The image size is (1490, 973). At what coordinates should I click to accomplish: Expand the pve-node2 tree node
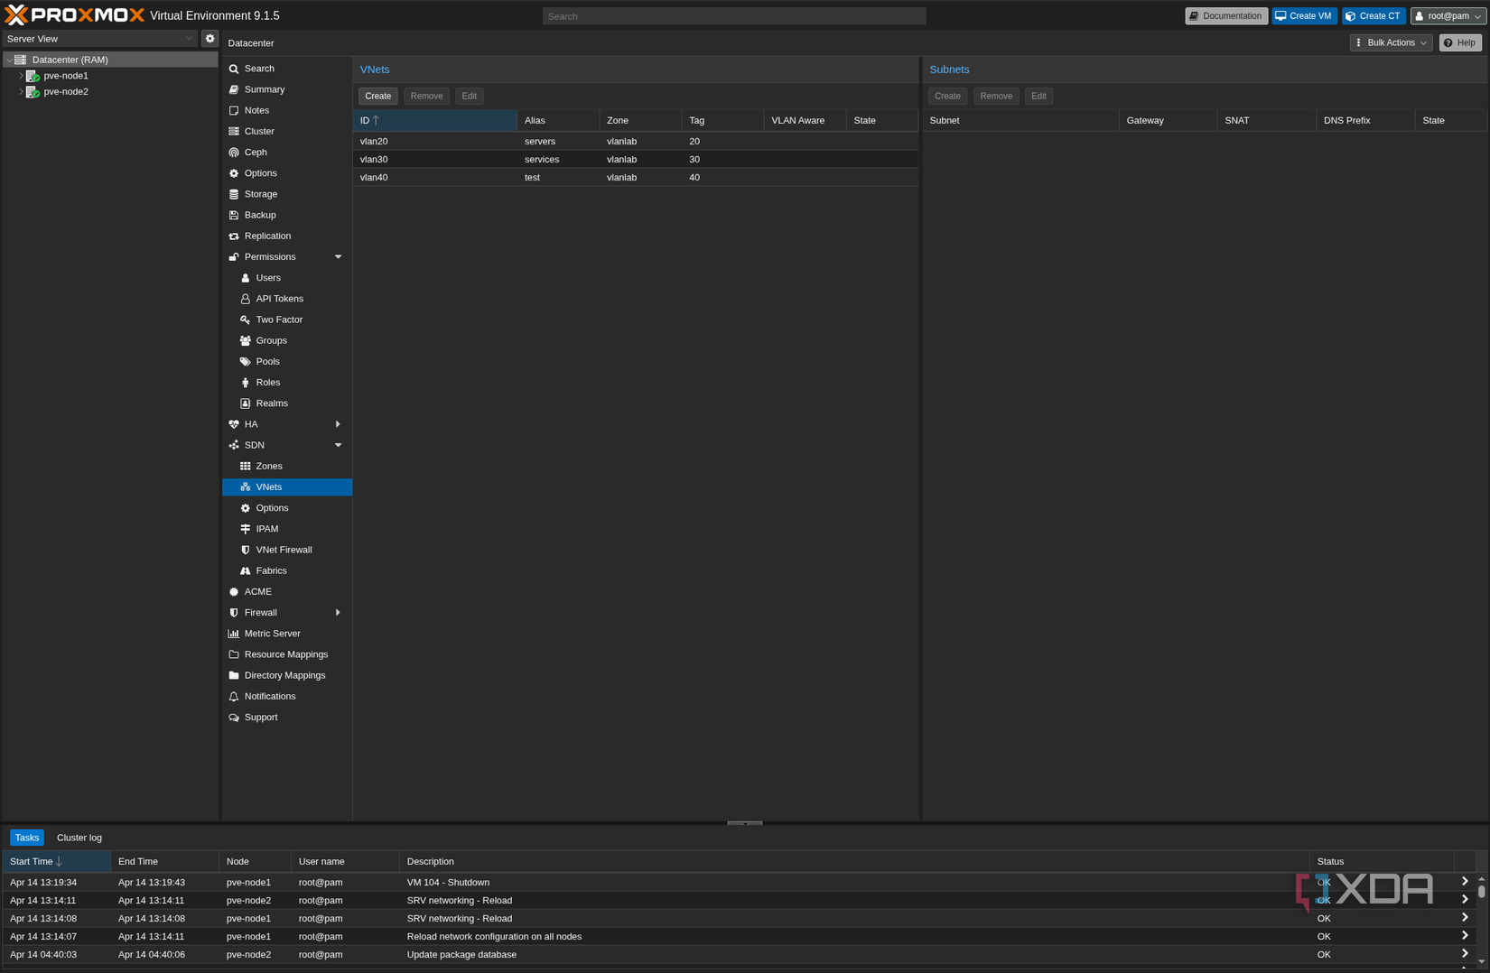click(21, 92)
